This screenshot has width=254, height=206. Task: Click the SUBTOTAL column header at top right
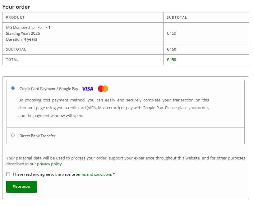177,17
